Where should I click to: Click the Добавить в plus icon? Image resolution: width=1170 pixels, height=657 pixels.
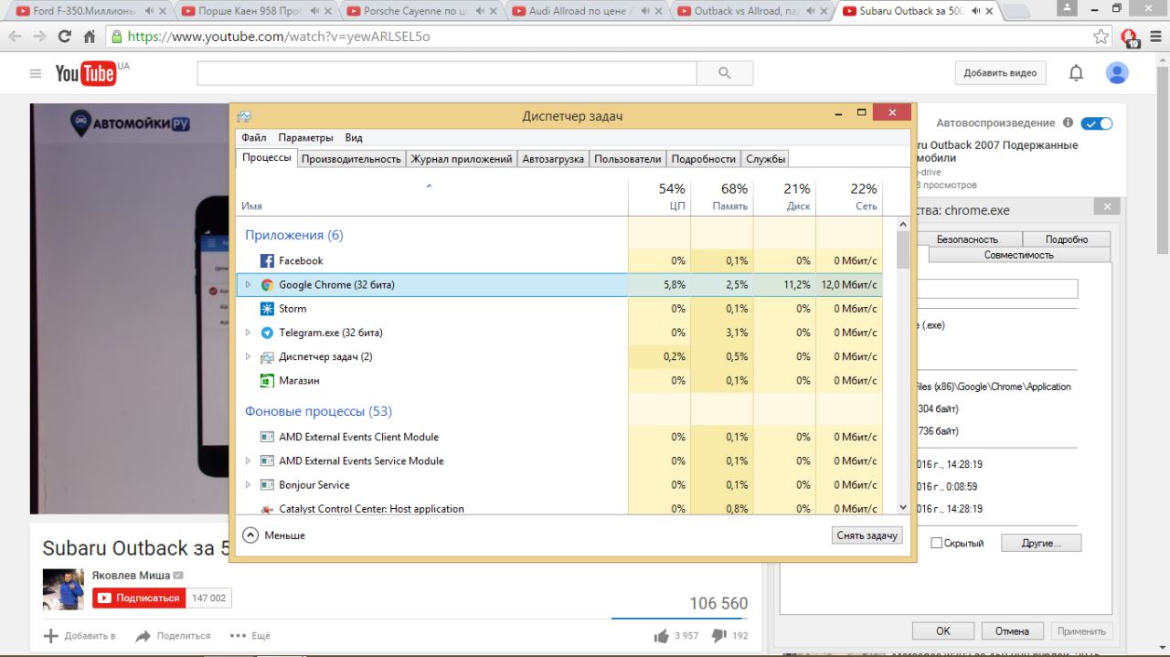click(x=51, y=636)
